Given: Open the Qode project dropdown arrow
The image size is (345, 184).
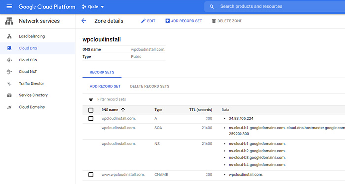Looking at the screenshot, I should click(x=103, y=7).
